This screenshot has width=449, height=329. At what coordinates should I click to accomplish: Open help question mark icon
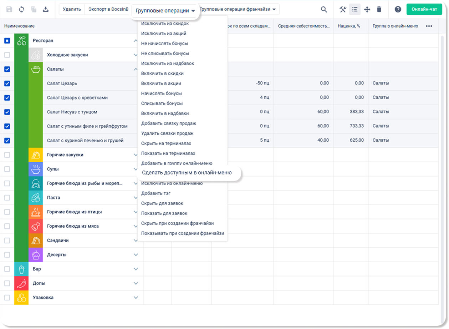tap(398, 10)
